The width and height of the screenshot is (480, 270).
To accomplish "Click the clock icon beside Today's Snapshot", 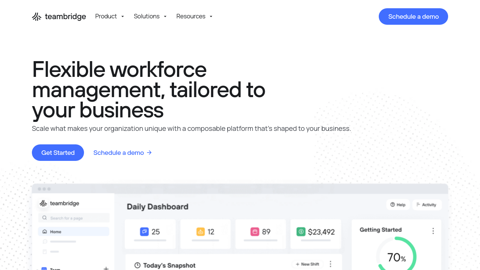I will click(138, 265).
